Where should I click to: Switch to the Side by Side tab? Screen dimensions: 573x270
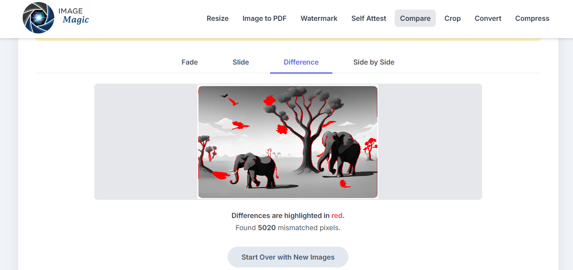pyautogui.click(x=373, y=62)
